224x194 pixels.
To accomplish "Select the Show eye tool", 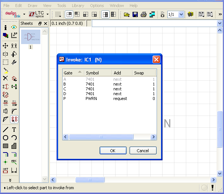I will pos(14,27).
